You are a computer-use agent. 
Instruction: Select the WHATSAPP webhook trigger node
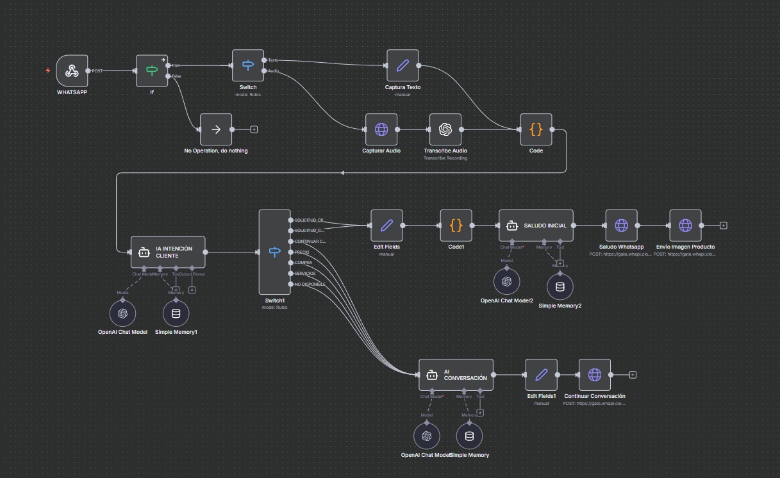point(72,70)
